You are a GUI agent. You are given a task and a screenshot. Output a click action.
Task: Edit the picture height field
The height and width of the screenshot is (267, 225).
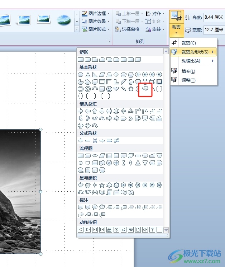(214, 17)
